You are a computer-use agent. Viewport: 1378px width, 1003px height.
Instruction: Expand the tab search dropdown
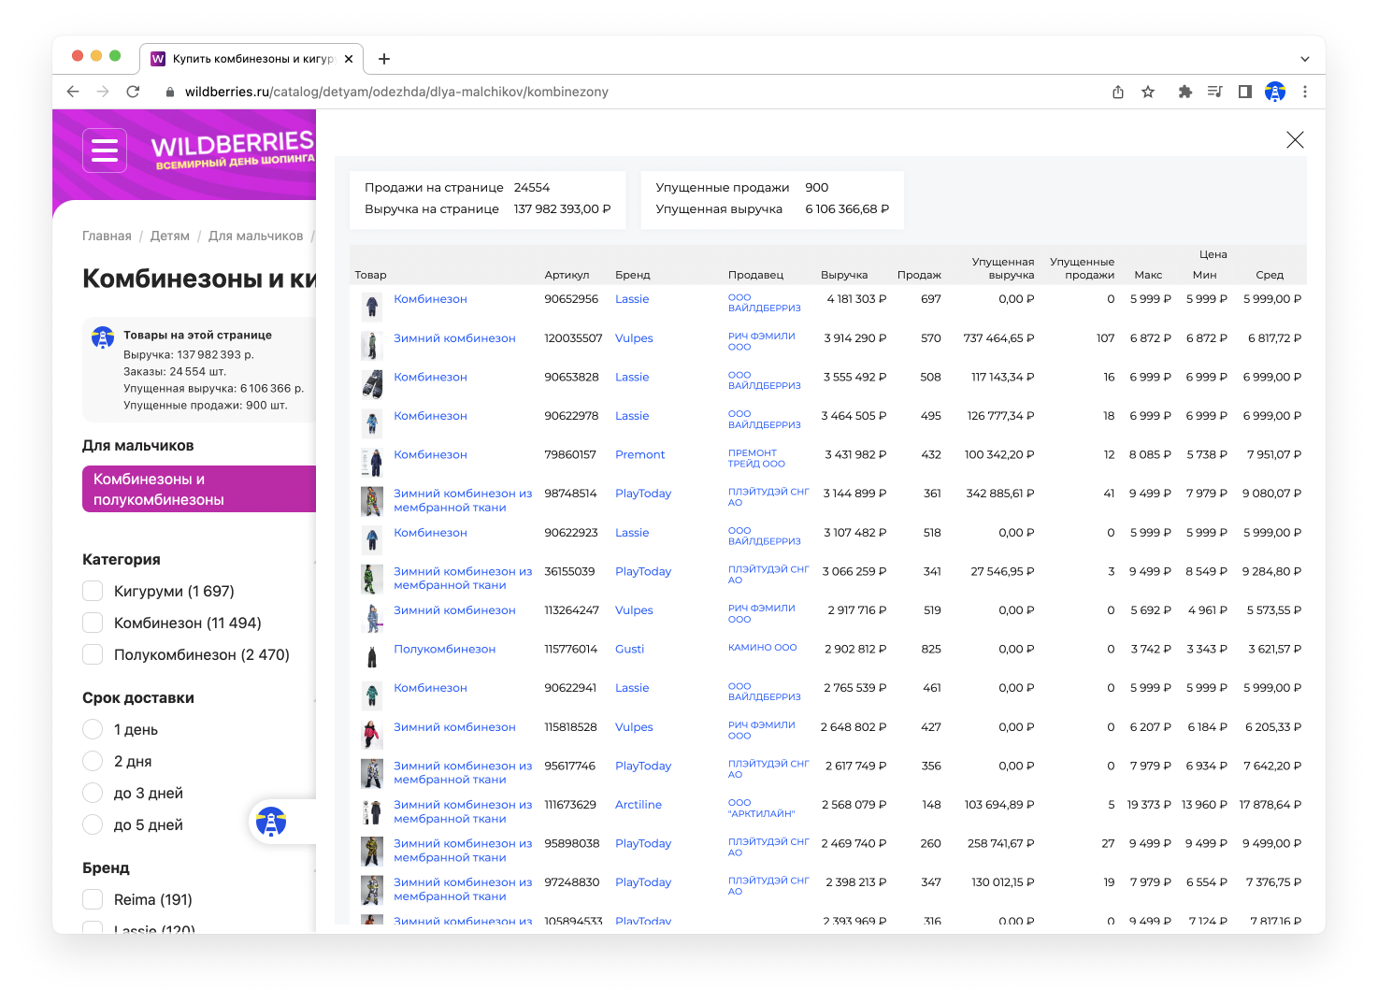(x=1305, y=59)
